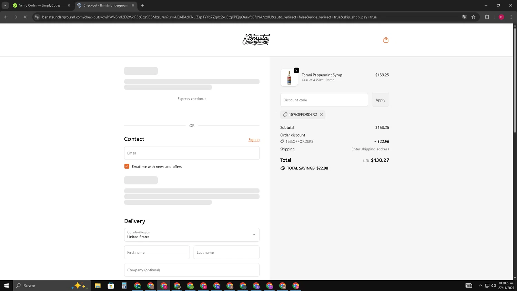
Task: Expand the Country/Region dropdown
Action: tap(192, 235)
